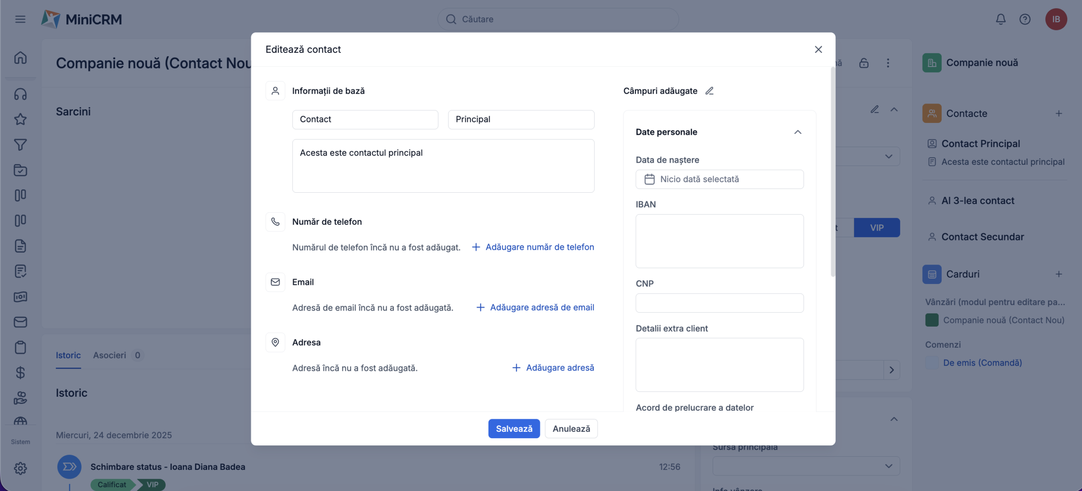Open the Sursa principală dropdown

[x=806, y=466]
